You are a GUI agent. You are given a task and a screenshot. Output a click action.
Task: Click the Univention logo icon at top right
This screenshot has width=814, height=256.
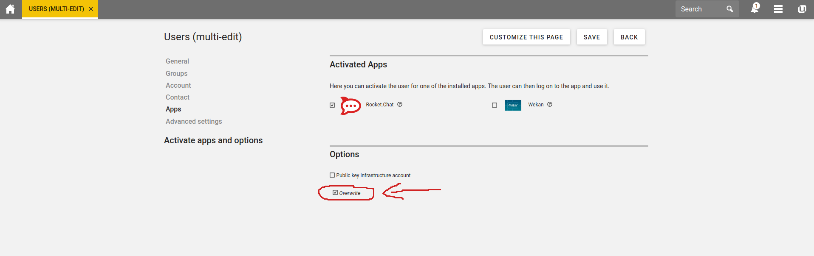click(802, 9)
